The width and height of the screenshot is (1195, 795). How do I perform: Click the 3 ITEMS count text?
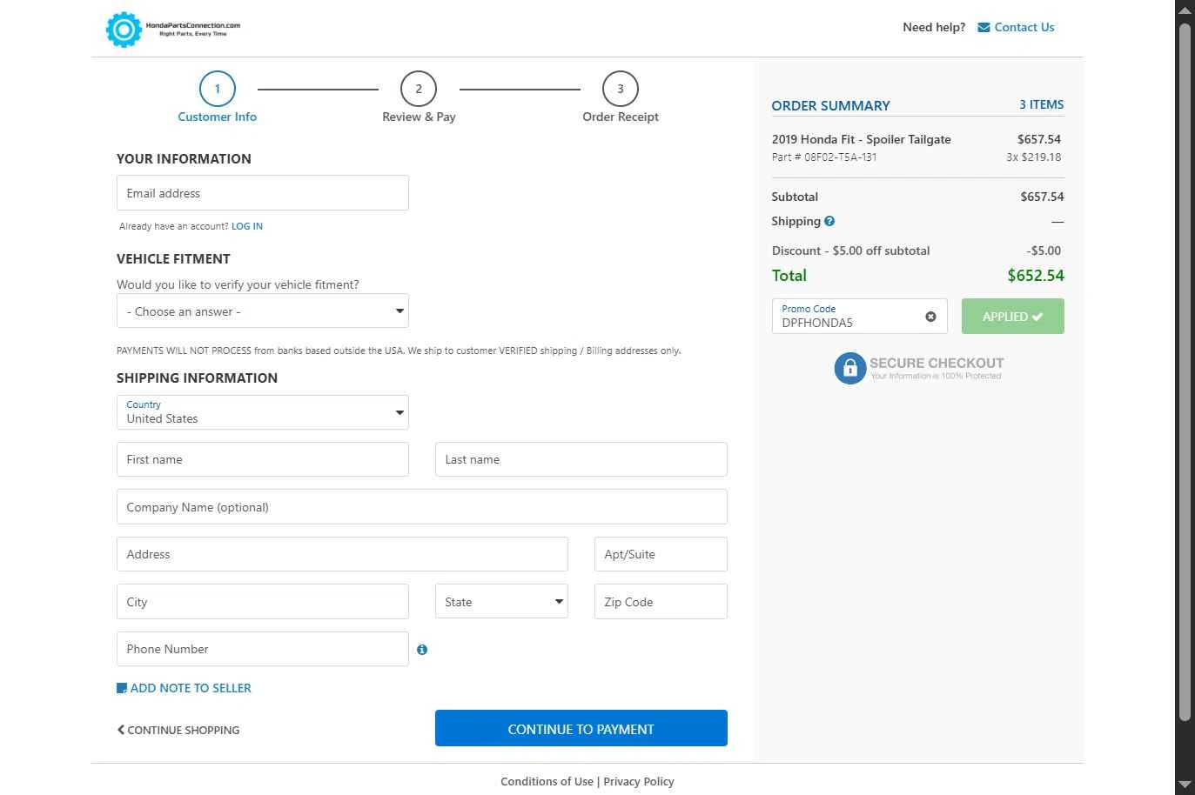point(1042,104)
